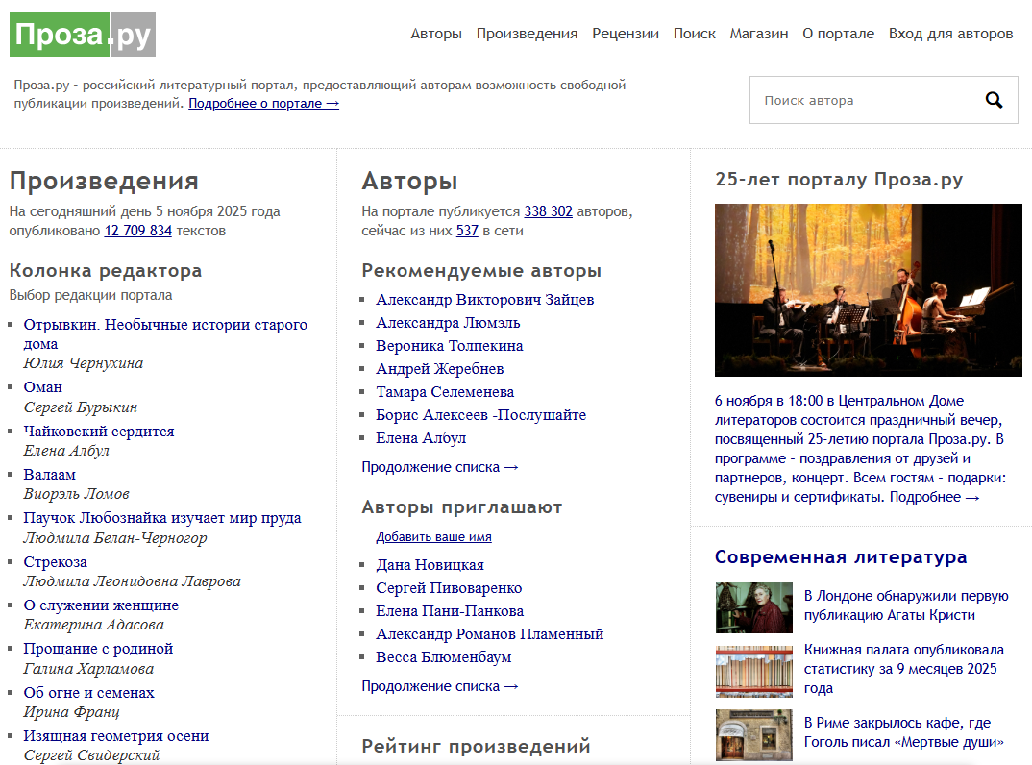Viewport: 1032px width, 765px height.
Task: Open the story 'Чайковский сердится'
Action: click(x=99, y=432)
